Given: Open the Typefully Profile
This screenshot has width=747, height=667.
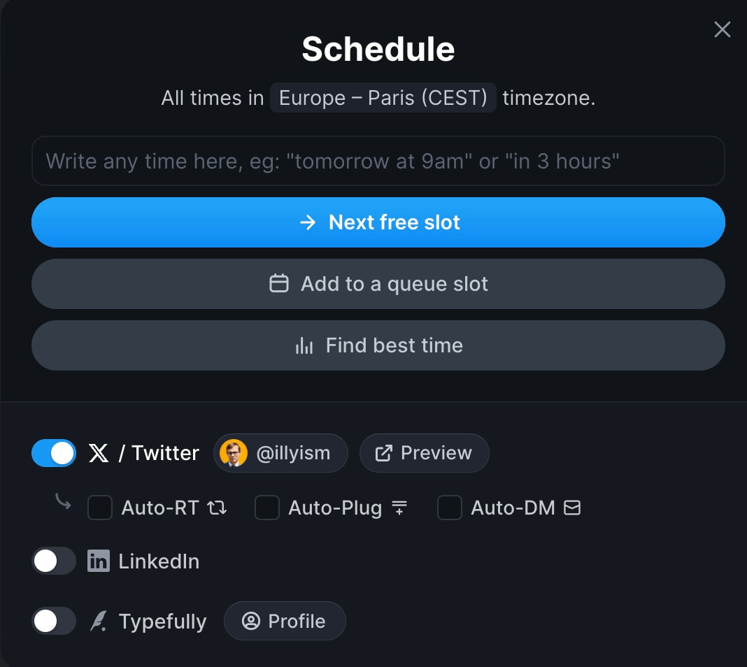Looking at the screenshot, I should pyautogui.click(x=285, y=621).
